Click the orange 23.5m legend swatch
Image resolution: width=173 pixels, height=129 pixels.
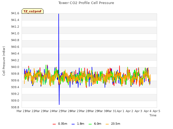107,124
